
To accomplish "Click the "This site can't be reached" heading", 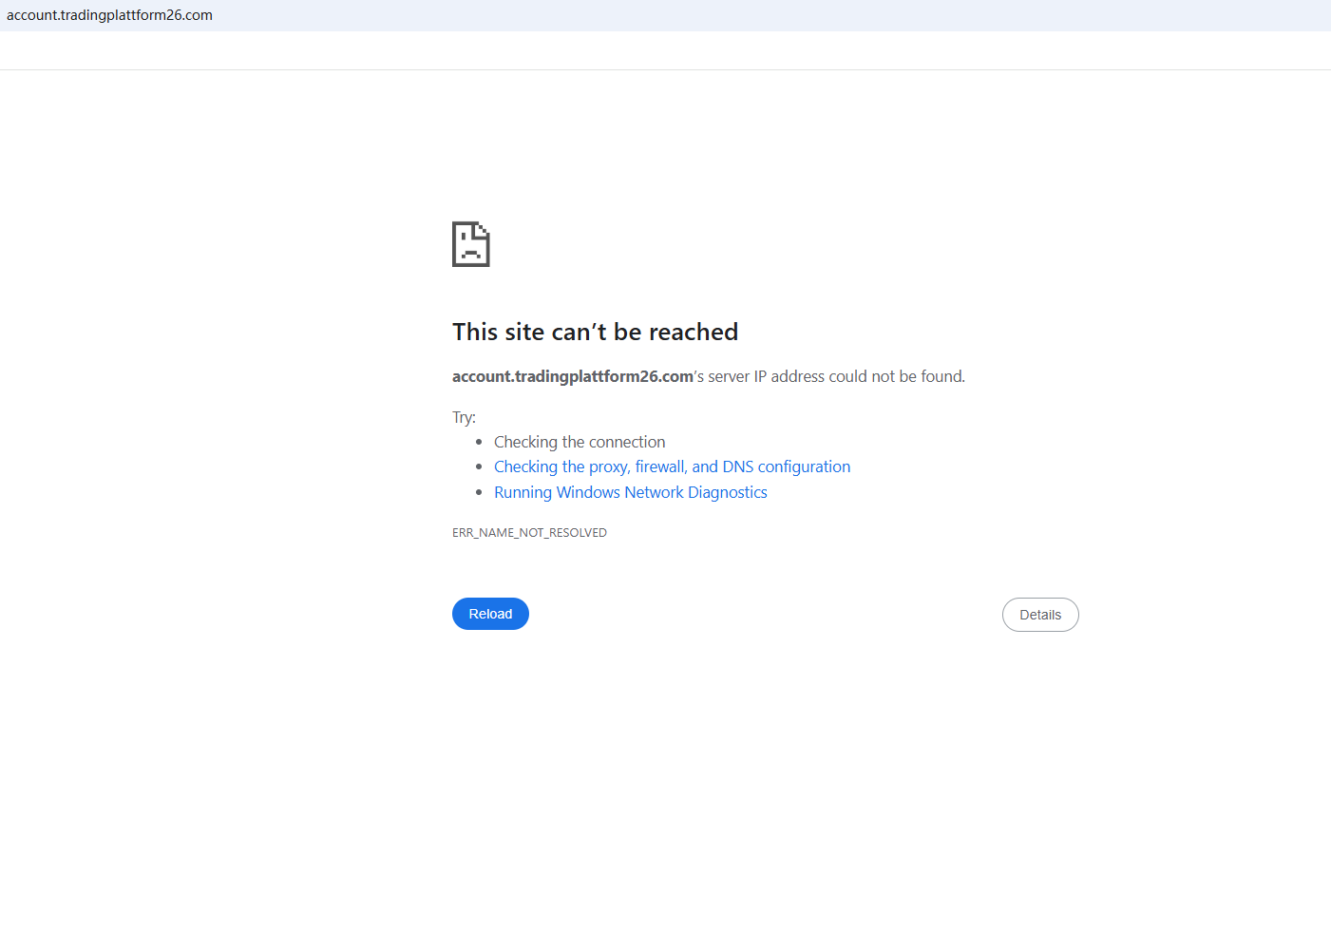I will click(595, 332).
